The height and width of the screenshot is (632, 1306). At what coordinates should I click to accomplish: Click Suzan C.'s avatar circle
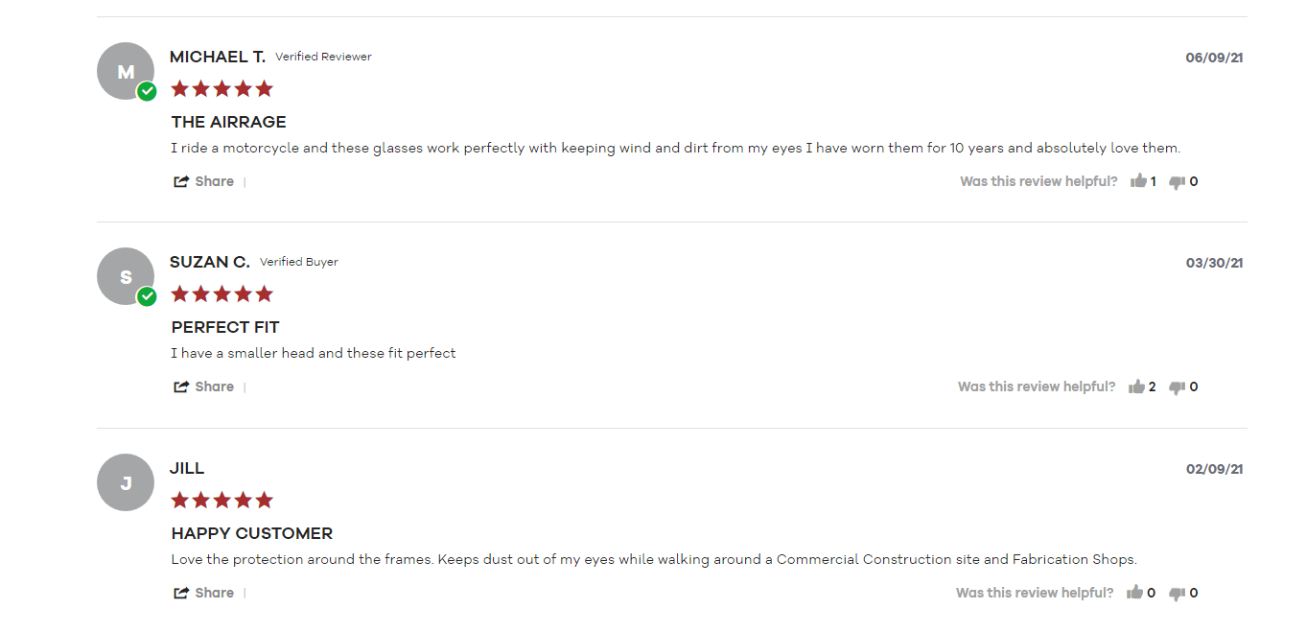tap(126, 277)
